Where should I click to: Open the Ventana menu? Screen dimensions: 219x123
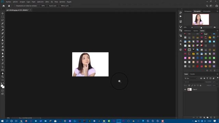62,2
